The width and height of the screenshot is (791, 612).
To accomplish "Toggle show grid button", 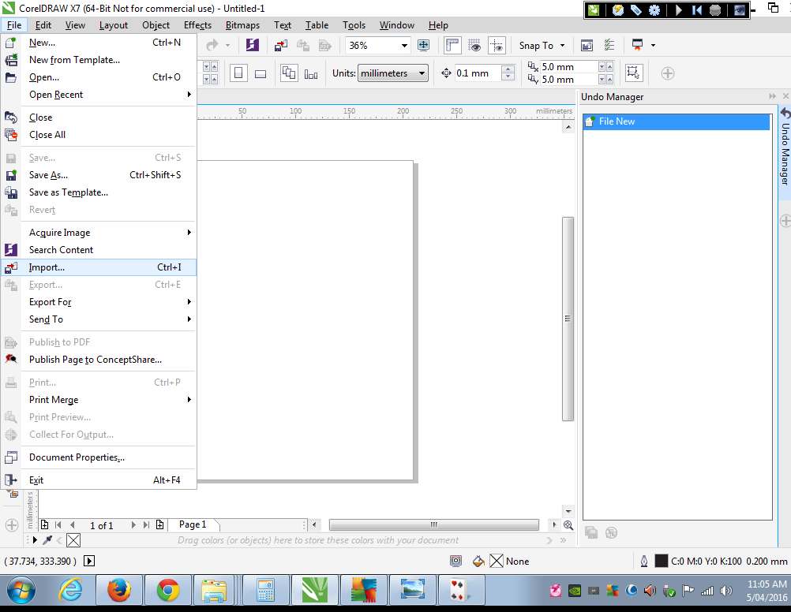I will 475,45.
